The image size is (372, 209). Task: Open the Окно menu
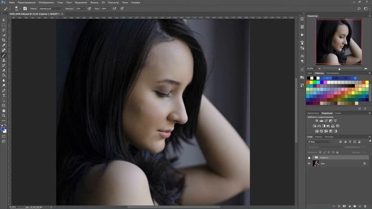tap(125, 2)
